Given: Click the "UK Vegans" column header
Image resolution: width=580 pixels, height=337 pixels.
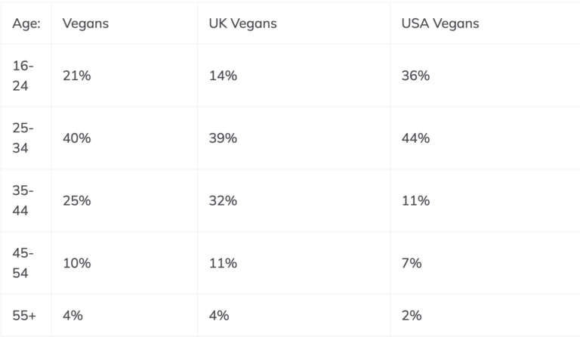Looking at the screenshot, I should 242,23.
